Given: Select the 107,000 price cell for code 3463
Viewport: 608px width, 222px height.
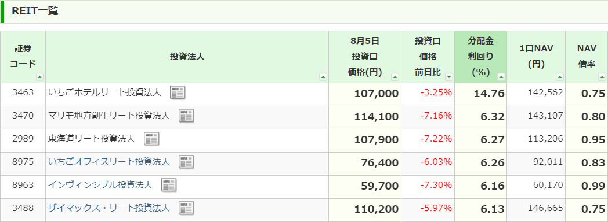Looking at the screenshot, I should (365, 94).
